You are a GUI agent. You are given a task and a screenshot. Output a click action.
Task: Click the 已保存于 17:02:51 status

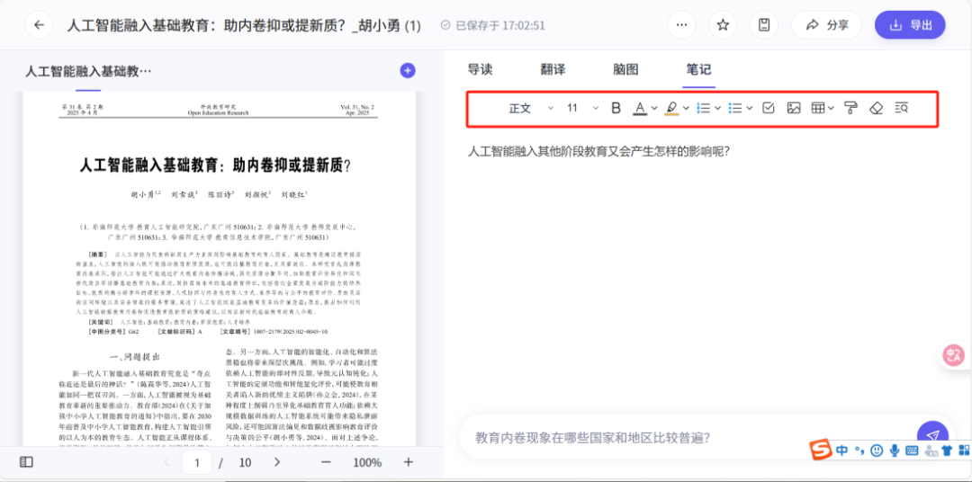click(493, 25)
